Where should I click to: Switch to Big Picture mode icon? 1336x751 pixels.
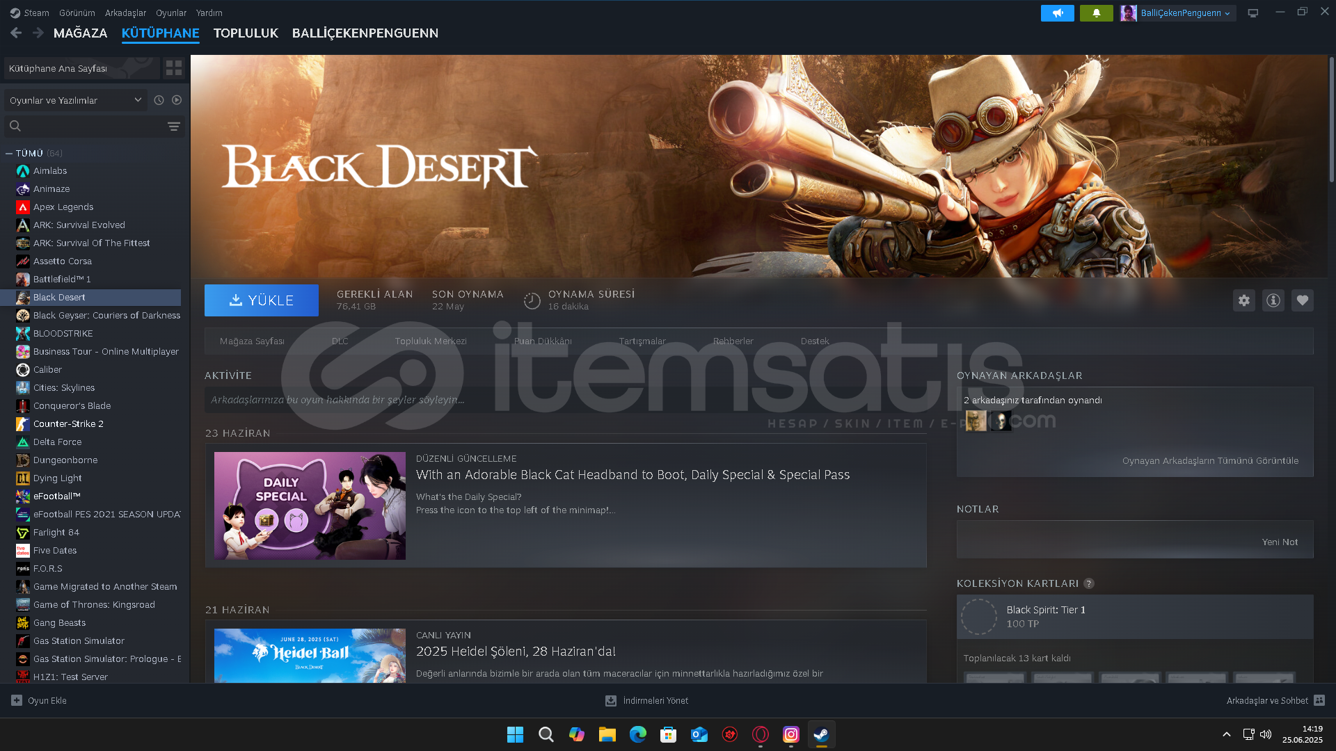pos(1252,13)
